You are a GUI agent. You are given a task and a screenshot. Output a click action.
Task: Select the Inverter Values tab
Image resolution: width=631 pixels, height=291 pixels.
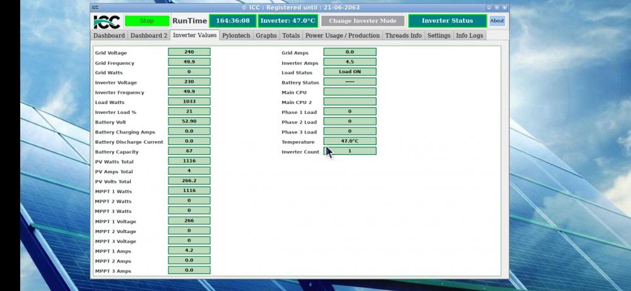click(195, 35)
